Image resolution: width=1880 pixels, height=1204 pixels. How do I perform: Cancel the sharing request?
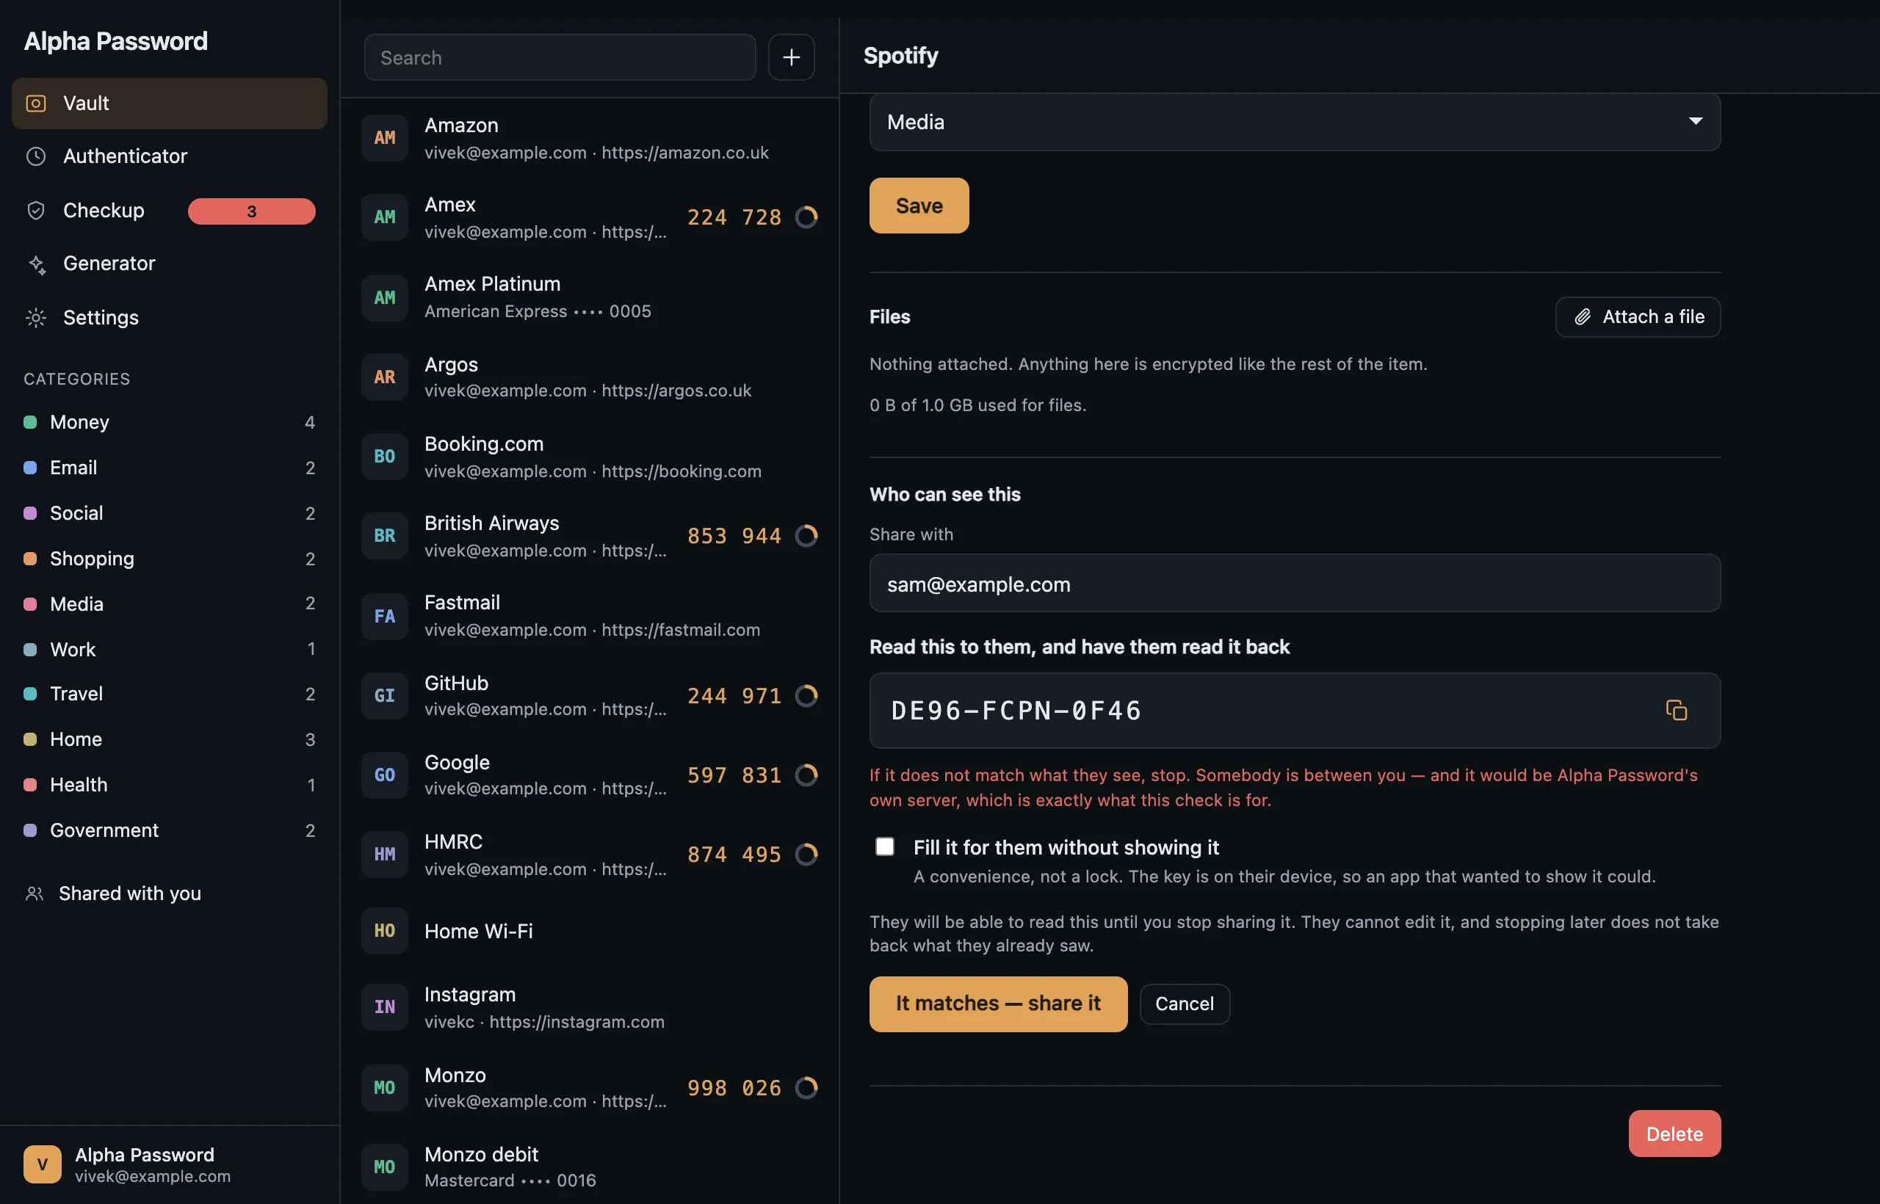[1184, 1004]
